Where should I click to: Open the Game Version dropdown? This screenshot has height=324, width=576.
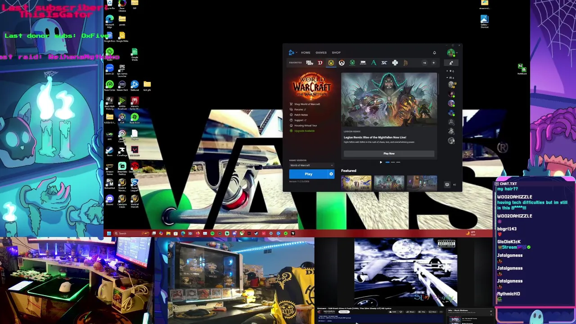[x=312, y=165]
